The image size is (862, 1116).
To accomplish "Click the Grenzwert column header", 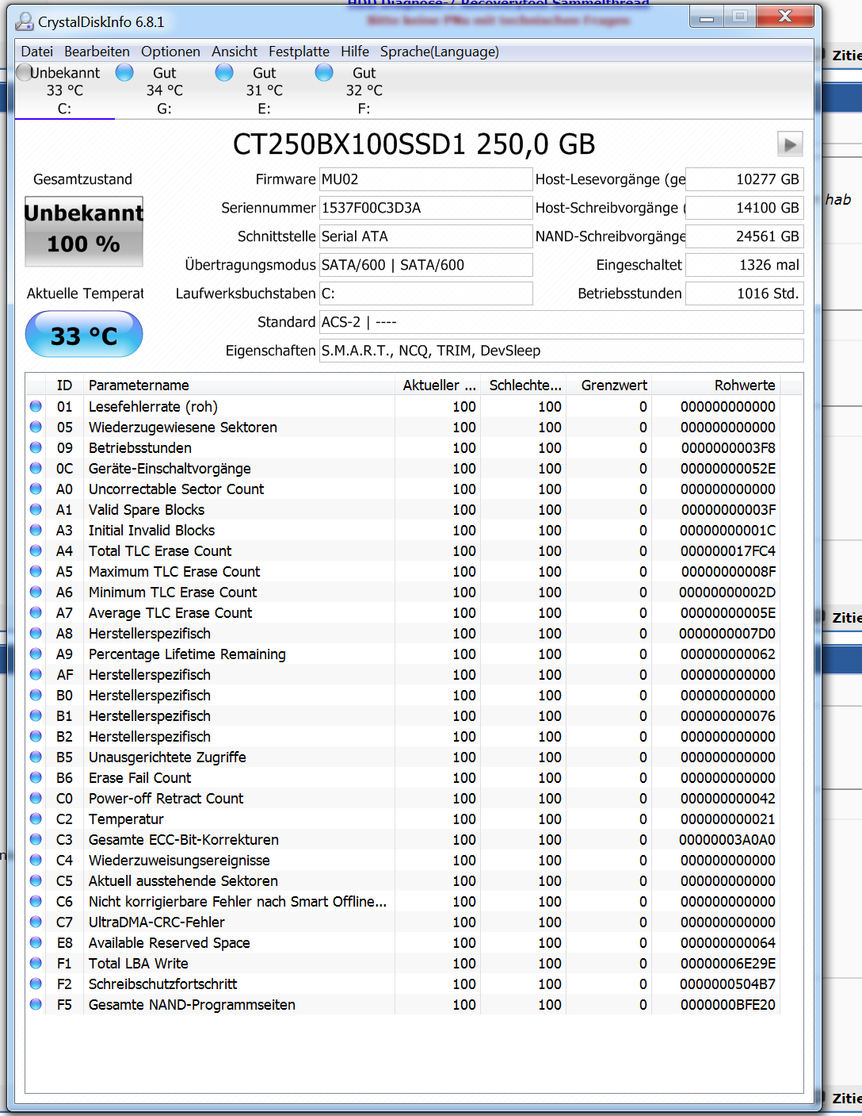I will pyautogui.click(x=610, y=385).
